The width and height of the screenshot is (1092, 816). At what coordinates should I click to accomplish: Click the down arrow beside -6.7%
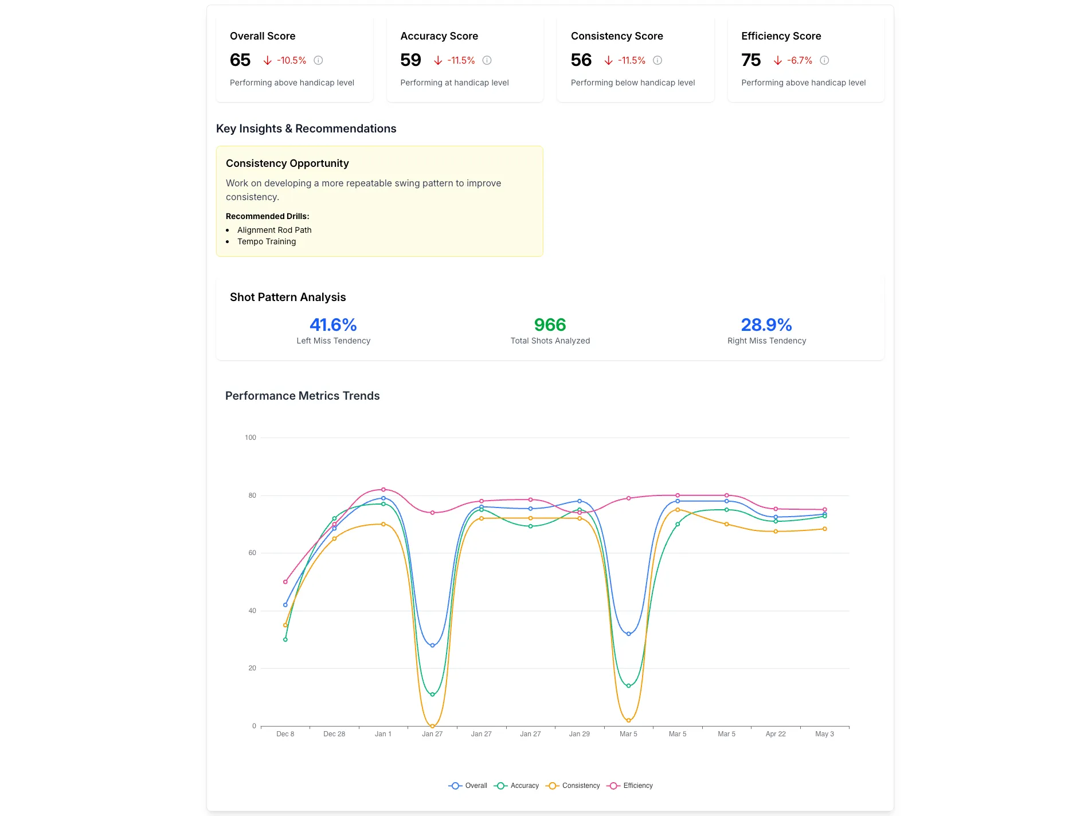[x=777, y=60]
